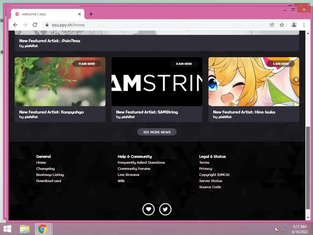Open Community Forums link
This screenshot has height=235, width=313.
(x=134, y=169)
